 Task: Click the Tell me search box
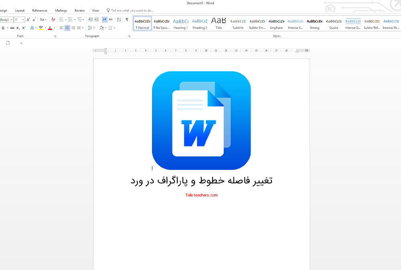click(132, 10)
